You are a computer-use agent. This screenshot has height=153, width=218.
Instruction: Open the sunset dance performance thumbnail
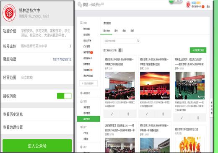[155, 86]
